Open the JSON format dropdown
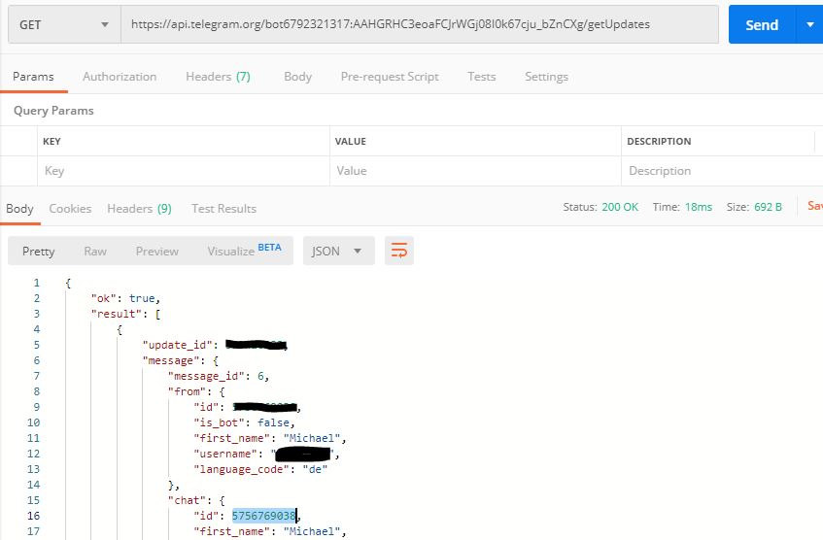This screenshot has height=540, width=823. pos(338,251)
